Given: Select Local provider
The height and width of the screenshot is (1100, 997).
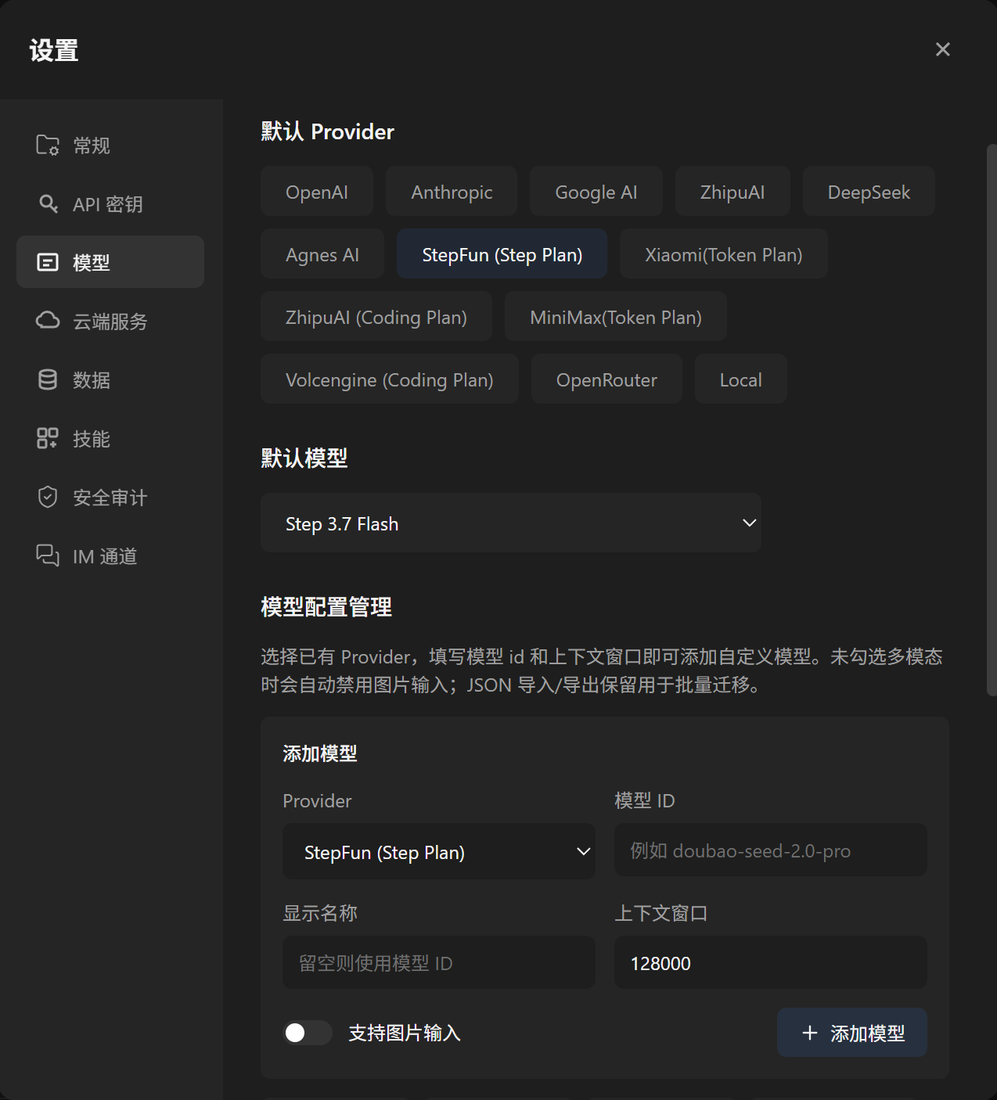Looking at the screenshot, I should click(741, 379).
